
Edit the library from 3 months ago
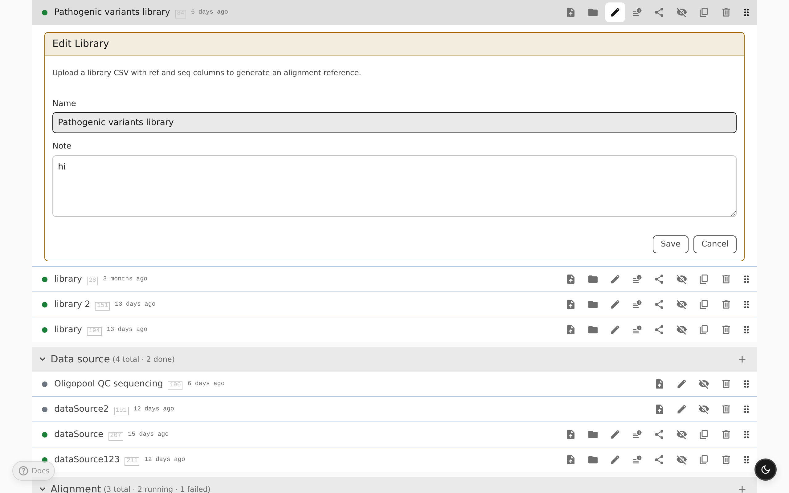(x=615, y=279)
